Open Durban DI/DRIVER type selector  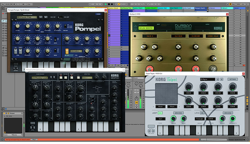tap(196, 36)
